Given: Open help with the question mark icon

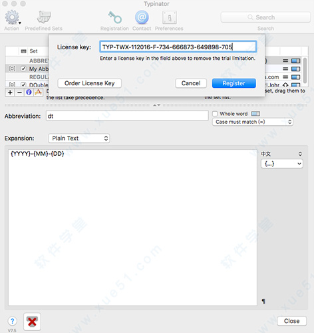Looking at the screenshot, I should (x=12, y=321).
